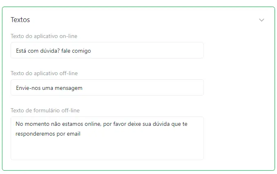Place cursor on word 'online,' in textarea
277x174 pixels.
(x=93, y=124)
